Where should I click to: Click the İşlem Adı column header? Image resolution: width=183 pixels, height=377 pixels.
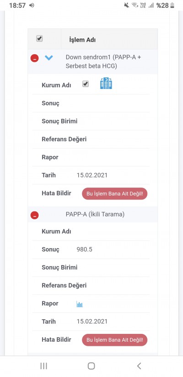click(82, 39)
